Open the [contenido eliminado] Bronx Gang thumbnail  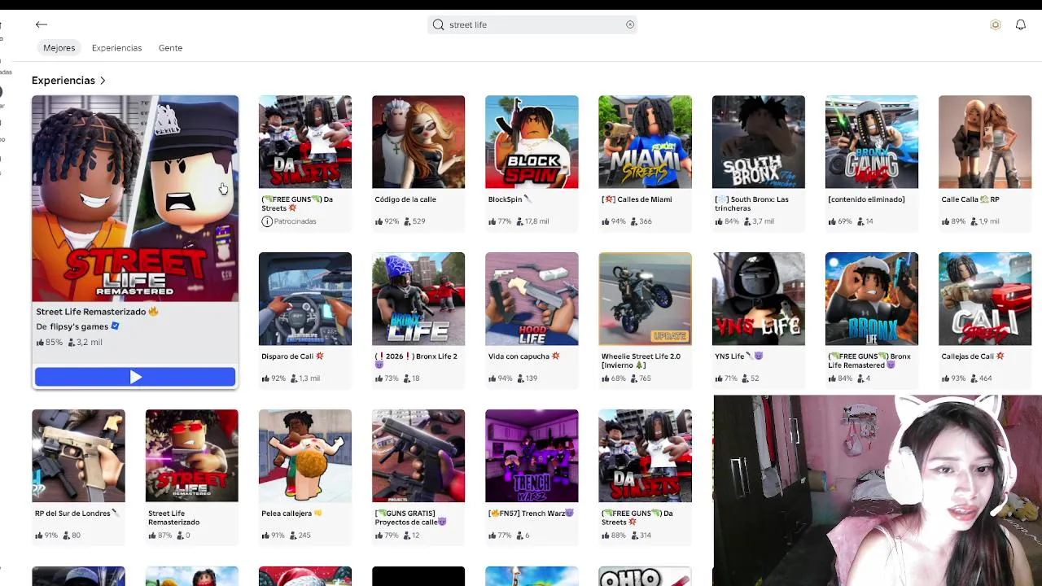[x=871, y=142]
